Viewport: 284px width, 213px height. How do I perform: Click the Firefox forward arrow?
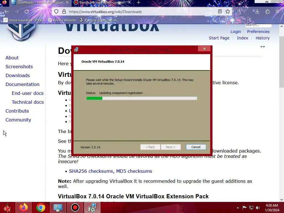click(x=17, y=12)
